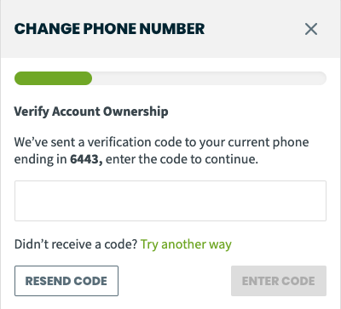Click the green filled part of the progress bar
Image resolution: width=341 pixels, height=309 pixels.
pos(53,78)
